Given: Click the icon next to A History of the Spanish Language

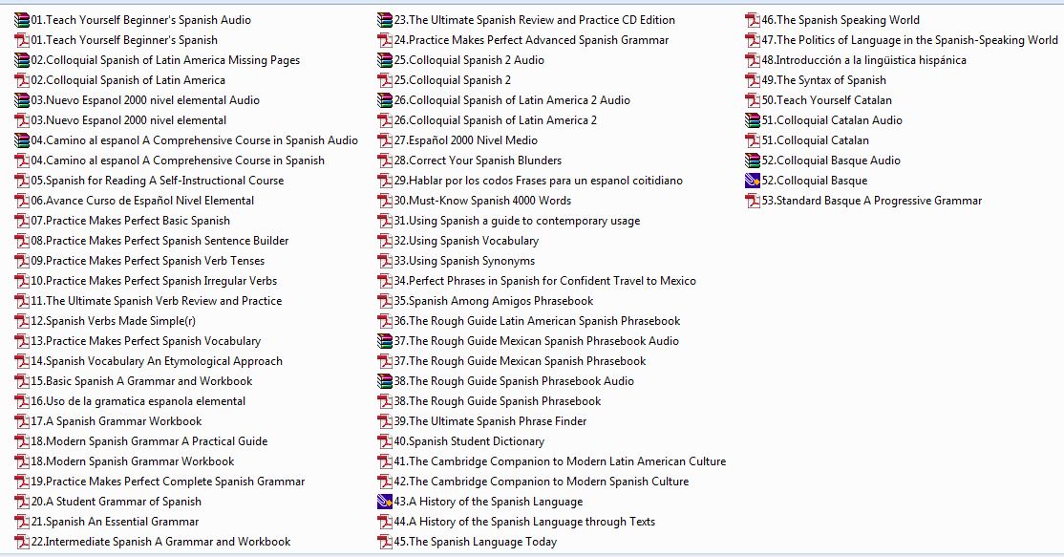Looking at the screenshot, I should pos(385,502).
